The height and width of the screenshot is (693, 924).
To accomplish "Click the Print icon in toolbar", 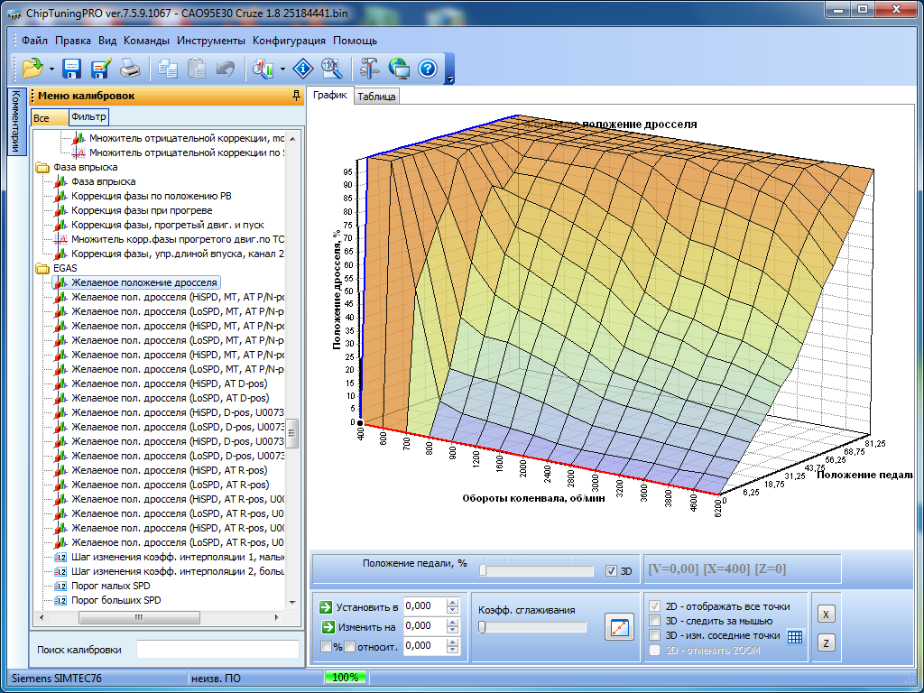I will click(130, 69).
